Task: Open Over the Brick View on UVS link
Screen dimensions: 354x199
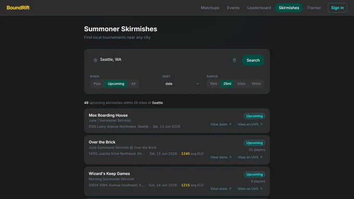Action: [250, 157]
